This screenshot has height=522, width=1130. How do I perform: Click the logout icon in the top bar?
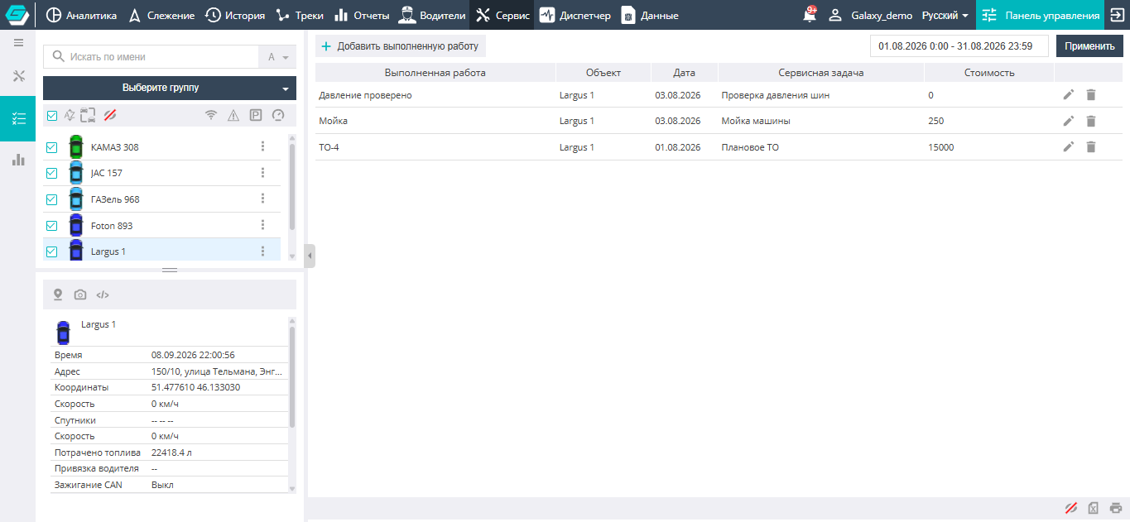(1116, 15)
